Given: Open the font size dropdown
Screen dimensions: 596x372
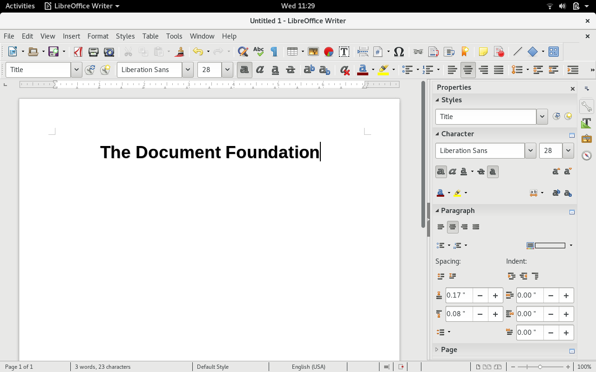Looking at the screenshot, I should click(x=227, y=70).
